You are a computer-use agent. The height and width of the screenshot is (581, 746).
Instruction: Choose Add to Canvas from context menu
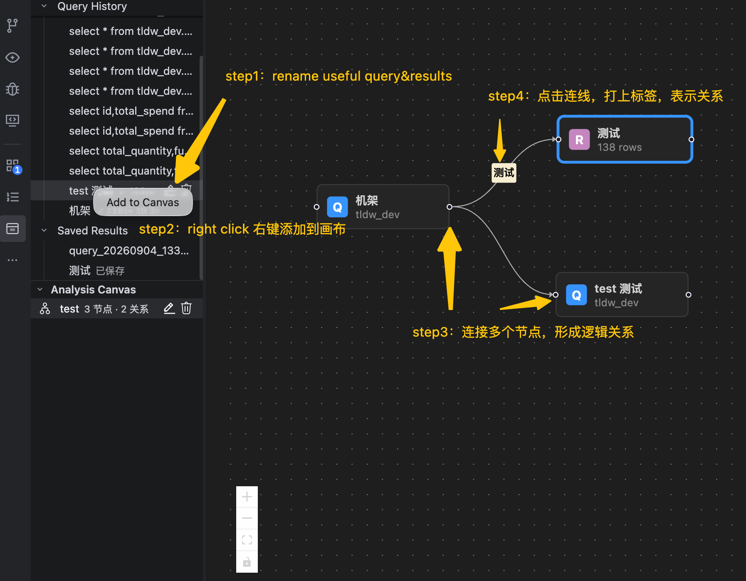coord(143,202)
